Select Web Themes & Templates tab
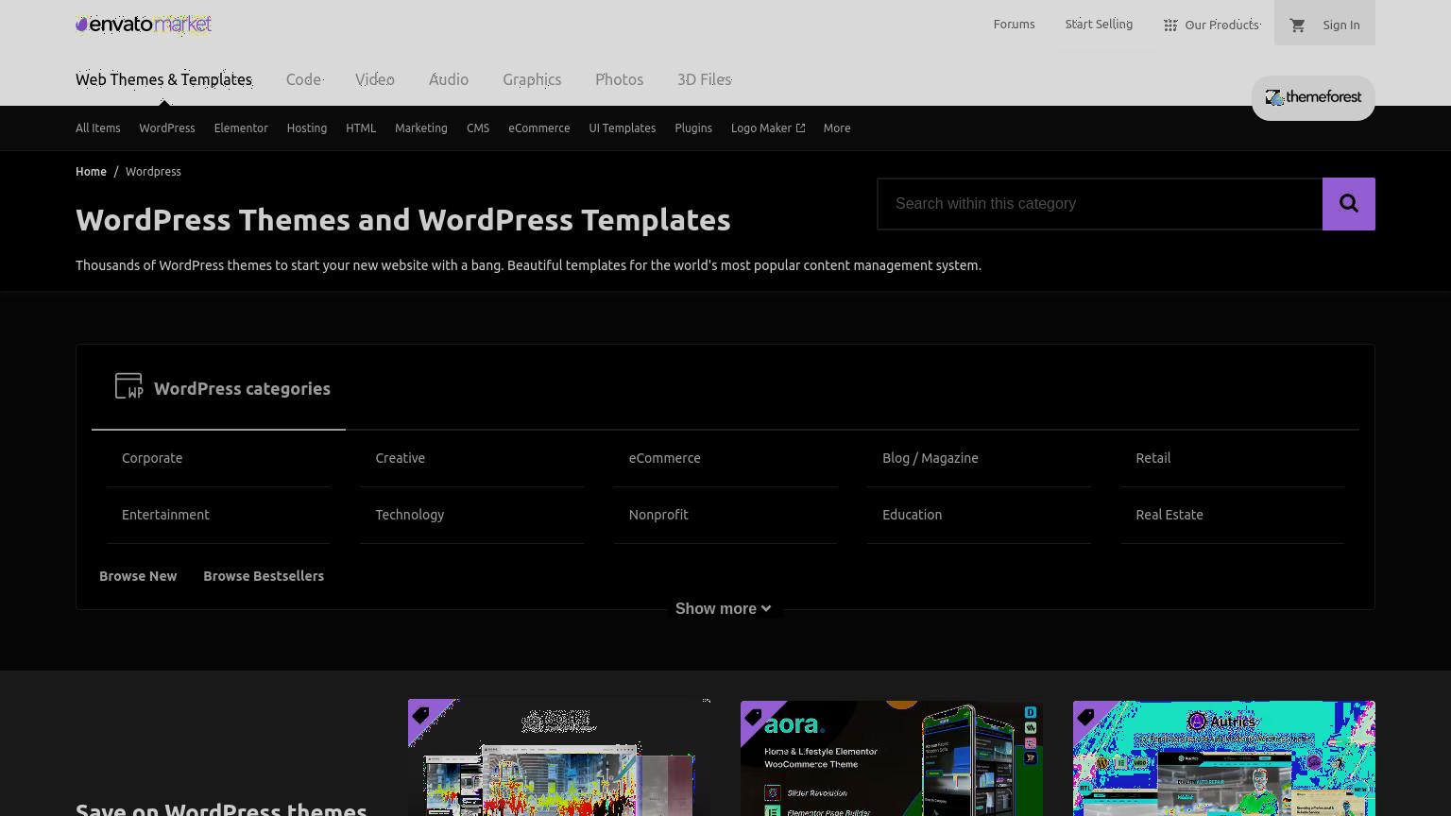This screenshot has width=1451, height=816. click(x=163, y=79)
